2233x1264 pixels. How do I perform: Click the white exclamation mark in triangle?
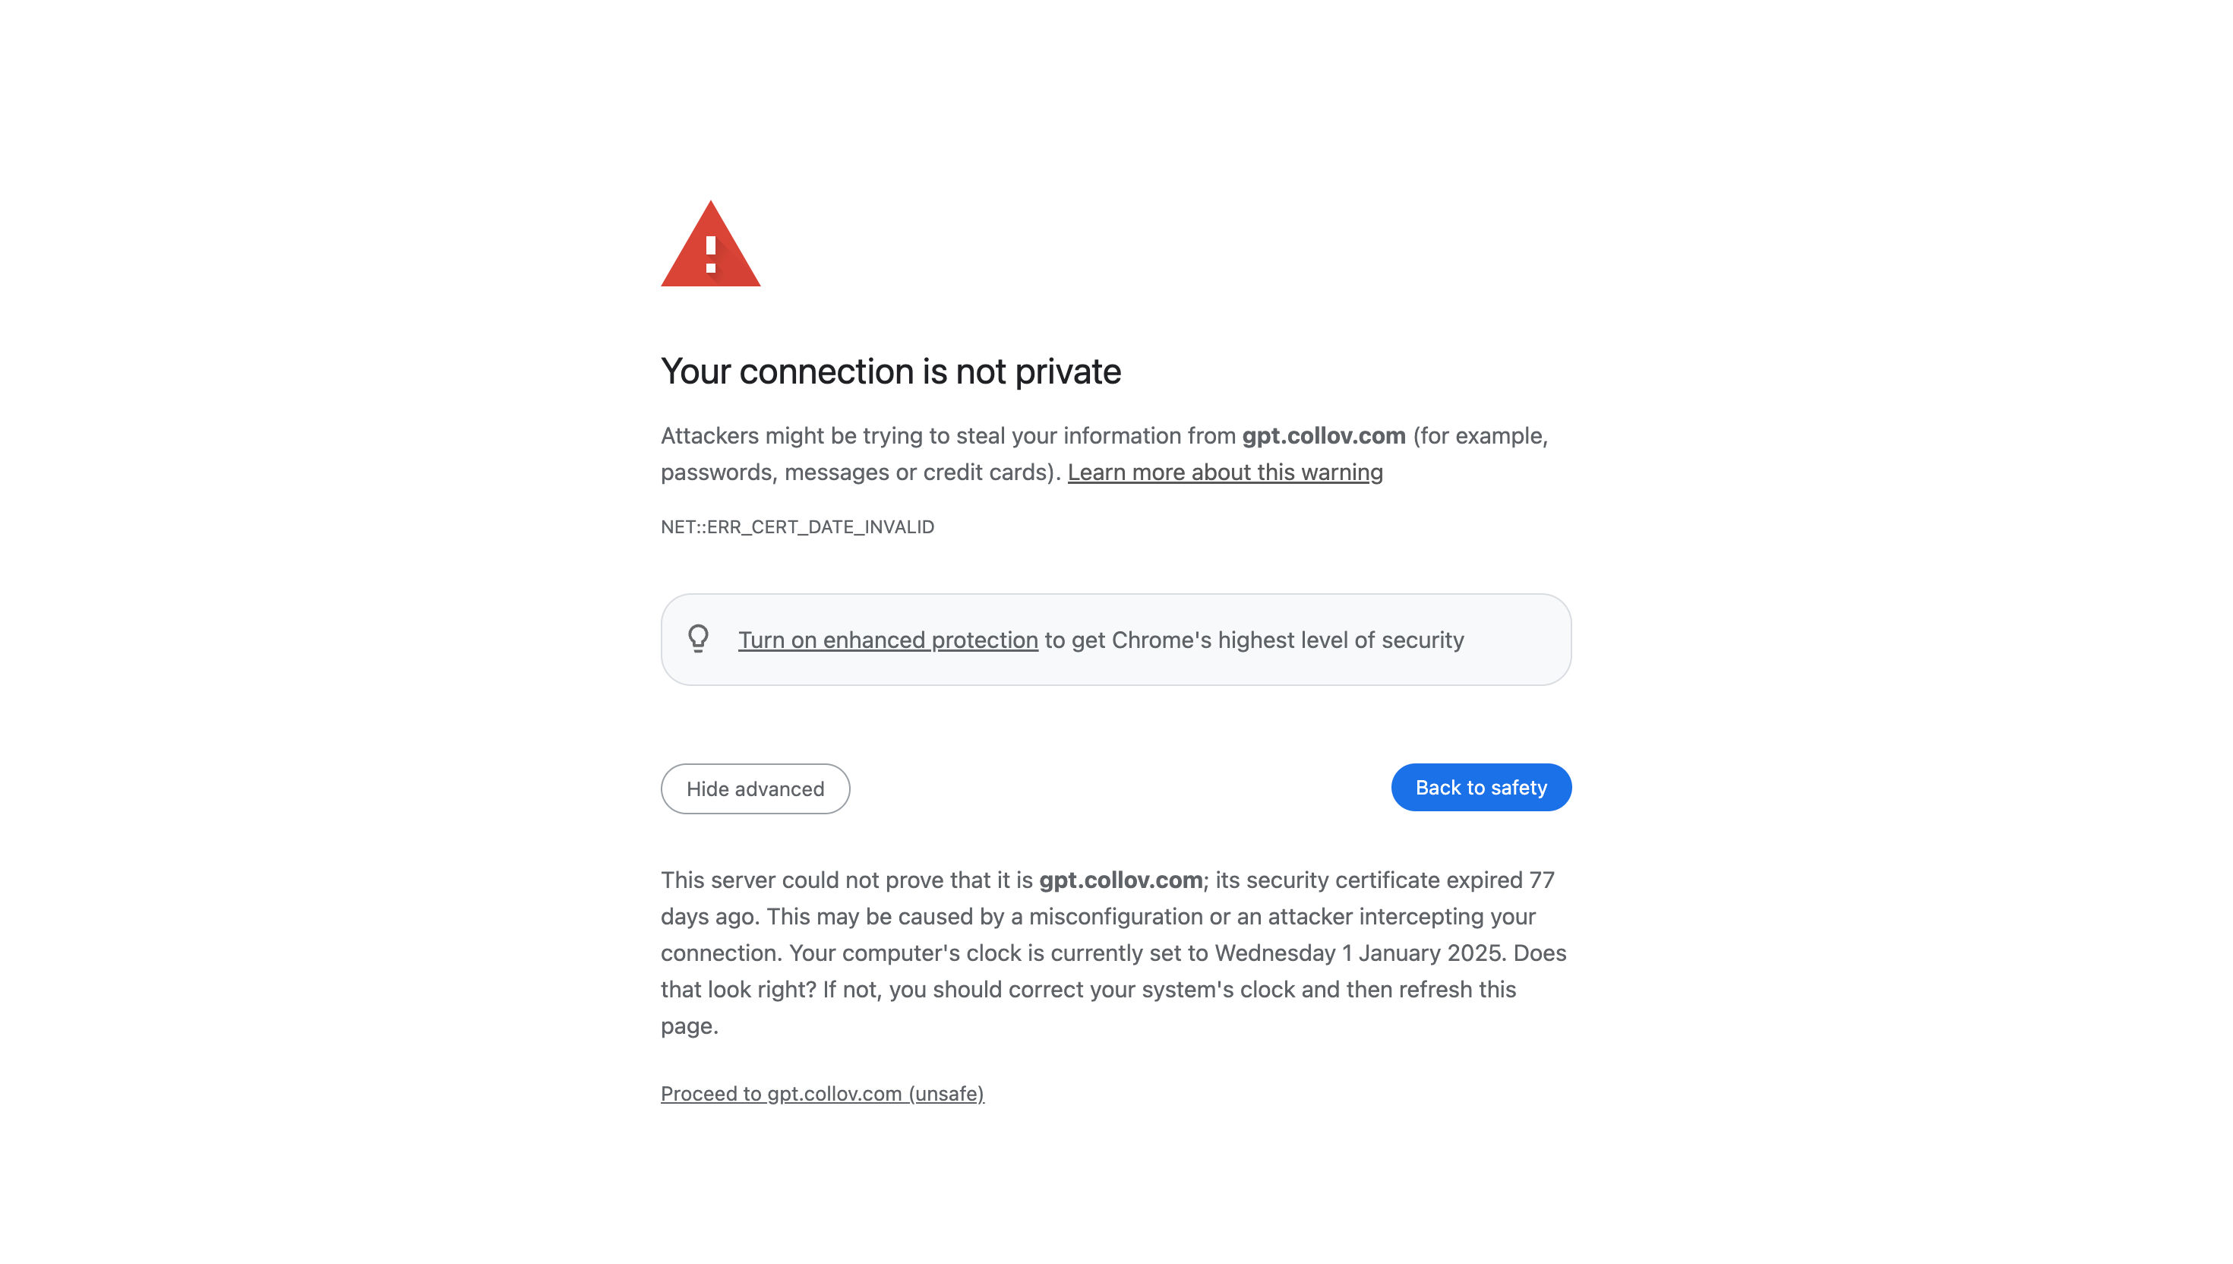pos(710,254)
